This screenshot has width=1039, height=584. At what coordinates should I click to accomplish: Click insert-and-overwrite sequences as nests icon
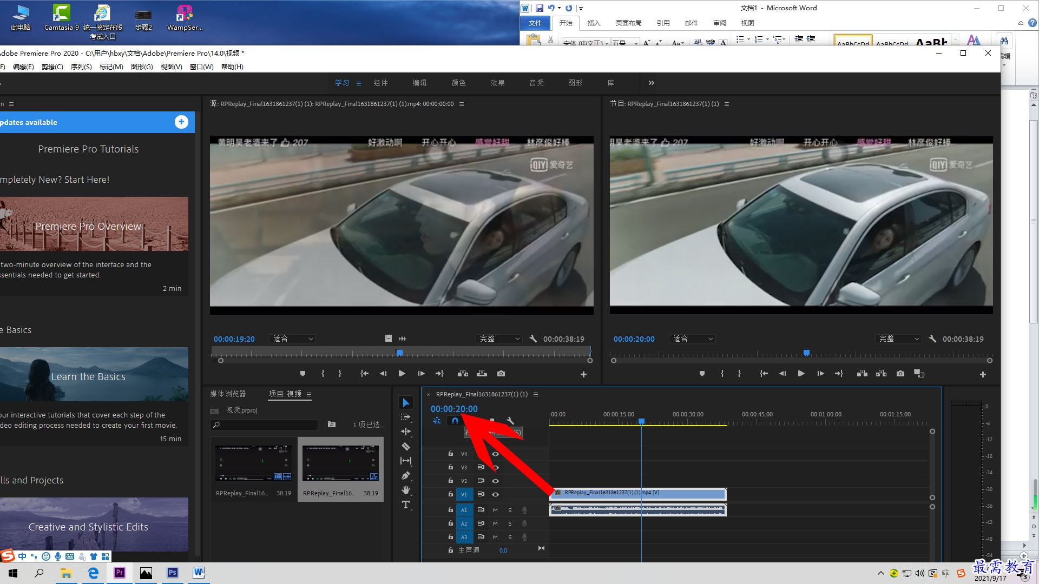[437, 420]
